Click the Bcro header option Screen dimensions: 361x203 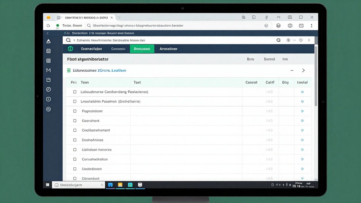251,59
